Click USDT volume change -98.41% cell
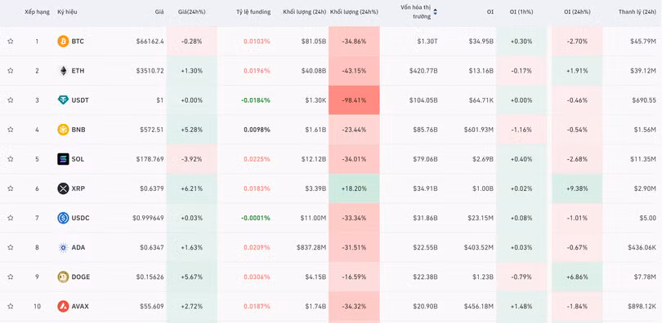 pyautogui.click(x=354, y=100)
